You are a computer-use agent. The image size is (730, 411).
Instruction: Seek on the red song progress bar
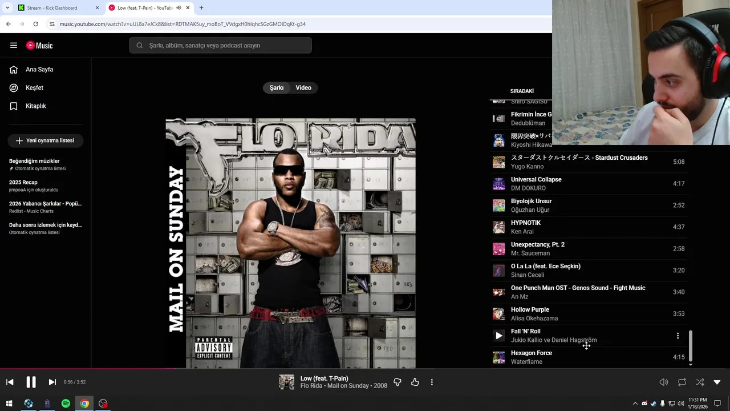tap(88, 369)
